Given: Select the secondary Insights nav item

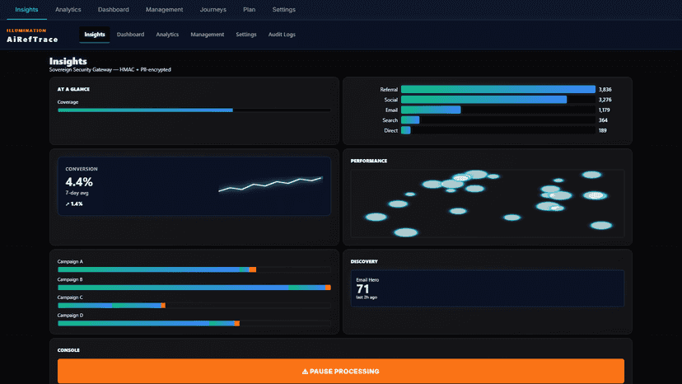Looking at the screenshot, I should tap(95, 35).
